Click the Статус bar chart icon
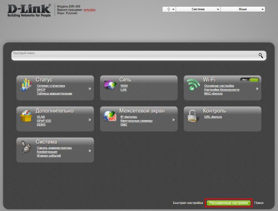278x211 pixels. pyautogui.click(x=26, y=85)
